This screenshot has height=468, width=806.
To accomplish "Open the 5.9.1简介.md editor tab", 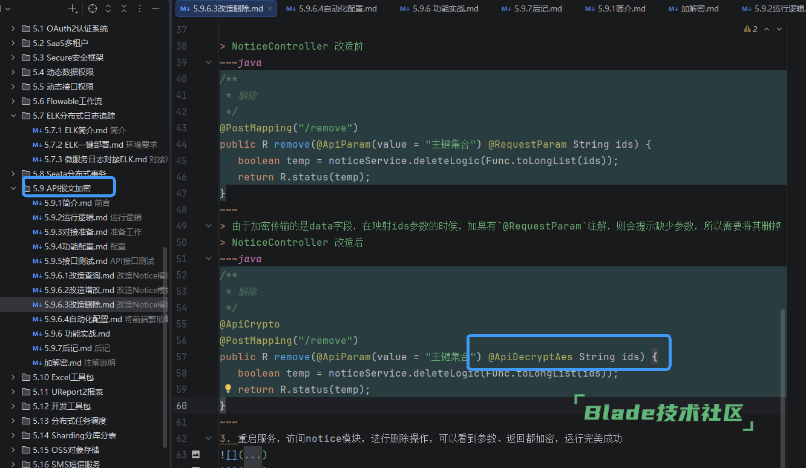I will (615, 8).
